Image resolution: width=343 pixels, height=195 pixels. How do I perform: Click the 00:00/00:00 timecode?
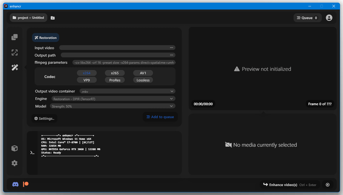[203, 104]
